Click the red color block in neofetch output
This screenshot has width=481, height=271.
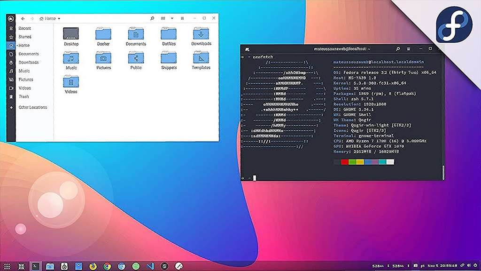(x=344, y=162)
